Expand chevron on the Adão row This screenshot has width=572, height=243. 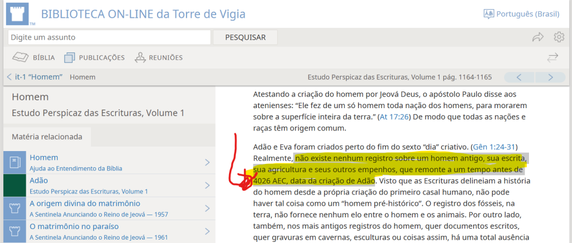point(207,185)
